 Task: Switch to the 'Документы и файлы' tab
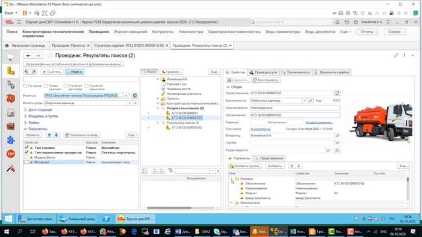coord(332,72)
